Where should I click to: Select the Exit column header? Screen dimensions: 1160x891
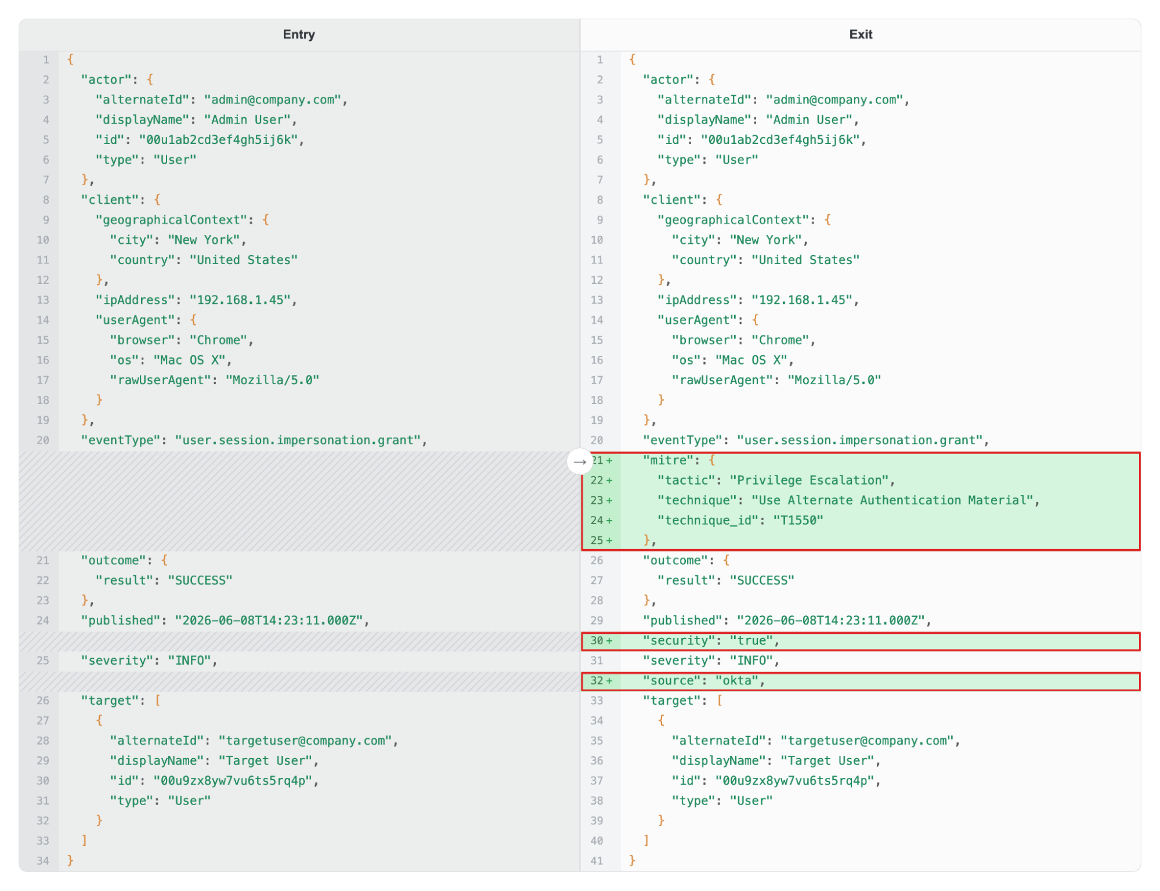pos(861,34)
